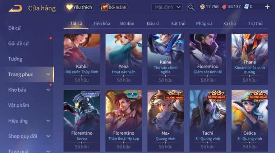Viewport: 275px width, 153px height.
Task: Select the Tiến hóa tab
Action: [101, 24]
